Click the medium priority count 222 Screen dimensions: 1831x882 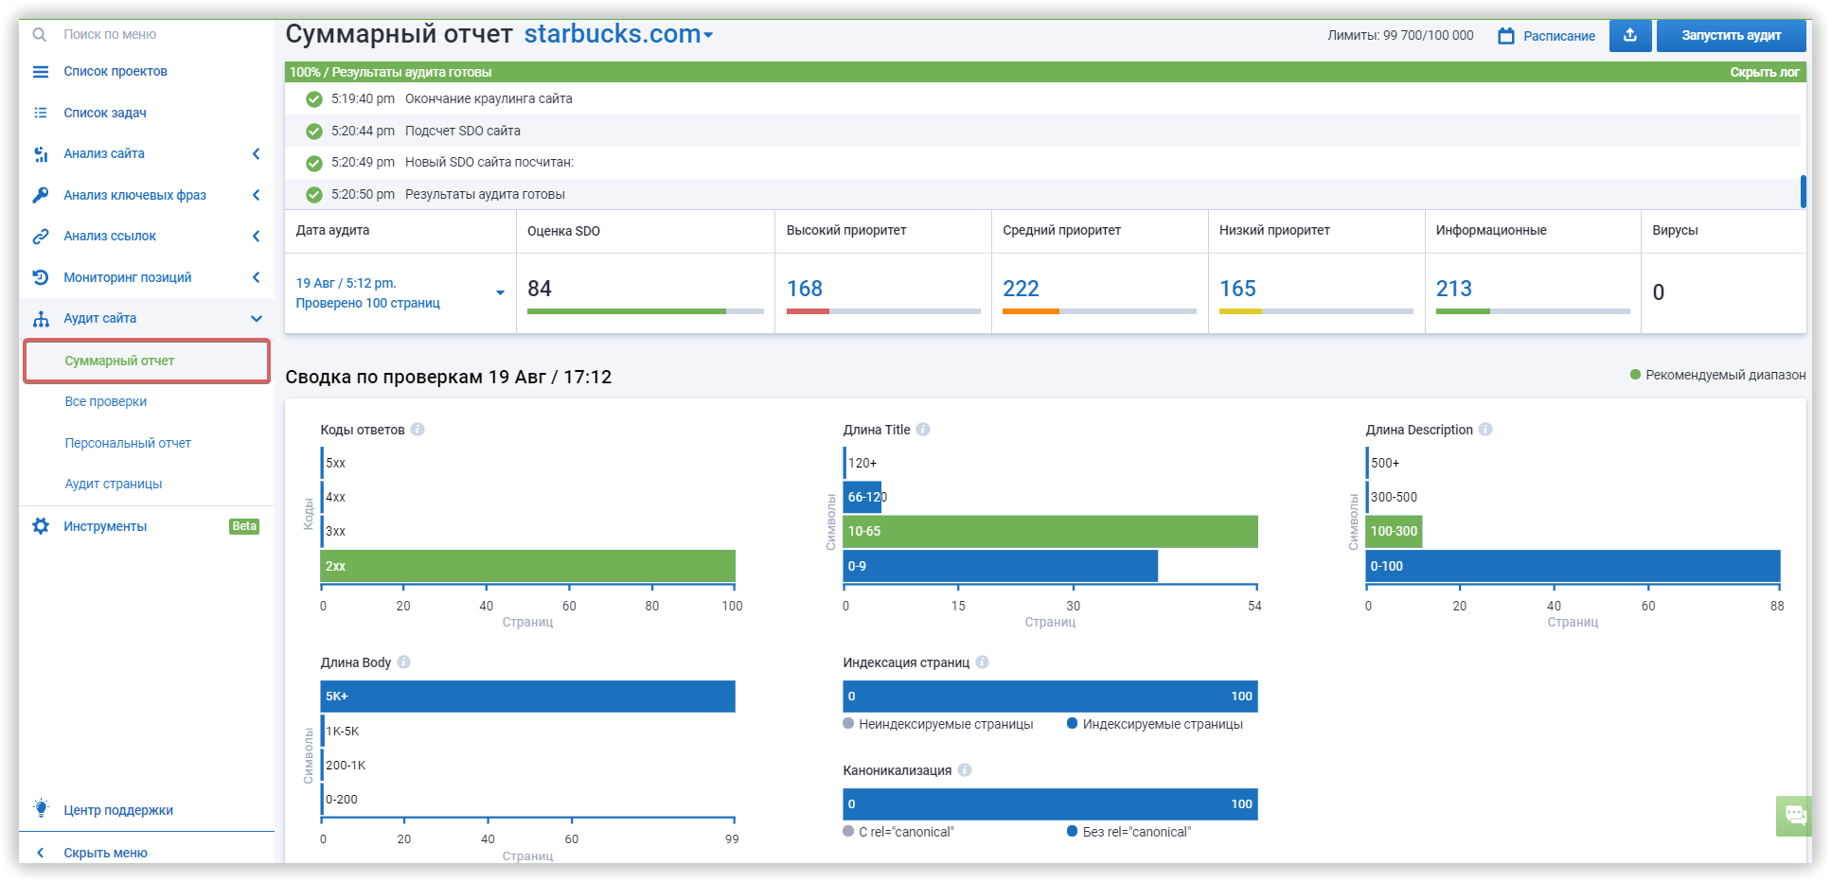(x=1021, y=289)
